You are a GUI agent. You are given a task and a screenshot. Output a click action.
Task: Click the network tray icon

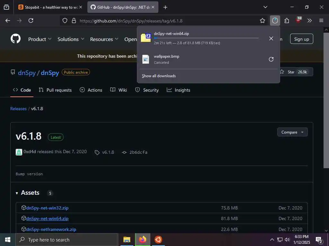pos(280,240)
